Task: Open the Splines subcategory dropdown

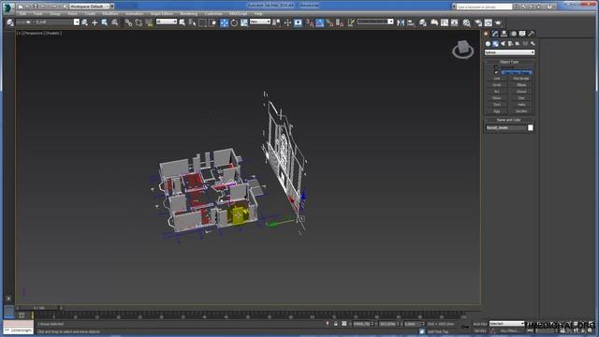Action: pos(509,52)
